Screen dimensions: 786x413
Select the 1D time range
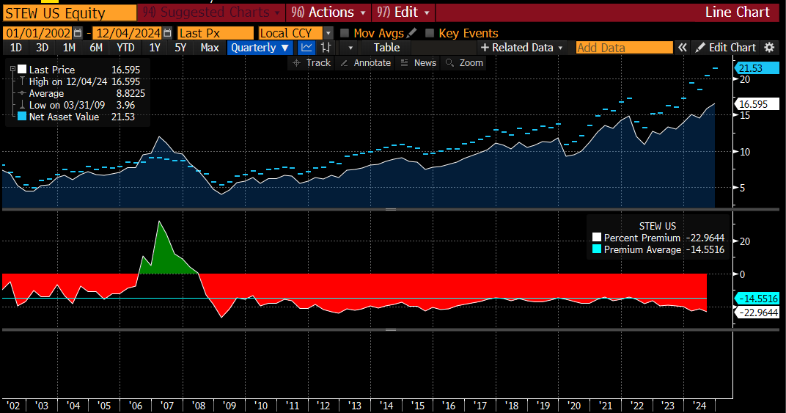tap(16, 48)
